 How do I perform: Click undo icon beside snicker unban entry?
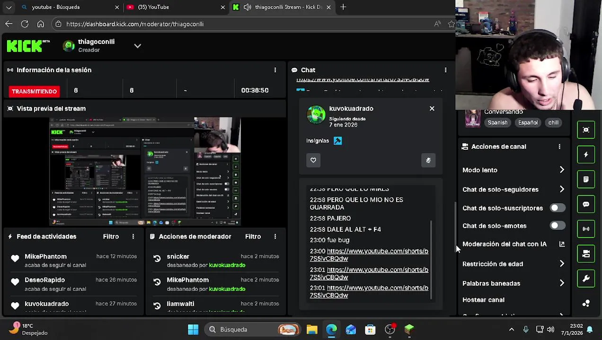pos(157,258)
